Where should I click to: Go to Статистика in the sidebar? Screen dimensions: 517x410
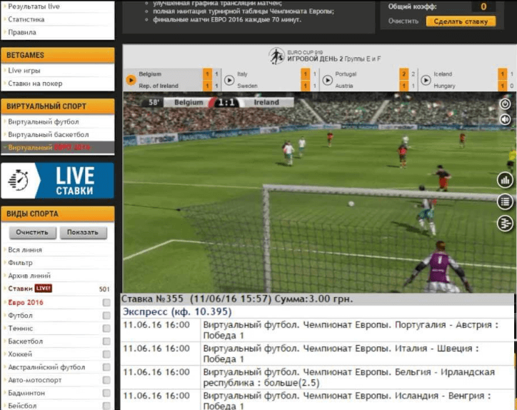point(26,19)
